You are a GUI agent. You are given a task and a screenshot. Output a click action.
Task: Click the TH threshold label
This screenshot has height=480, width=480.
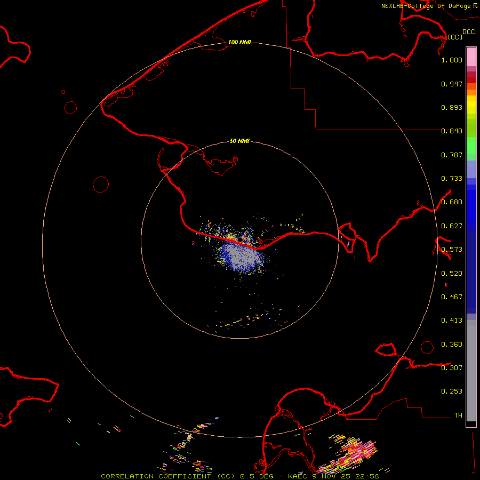(x=458, y=415)
